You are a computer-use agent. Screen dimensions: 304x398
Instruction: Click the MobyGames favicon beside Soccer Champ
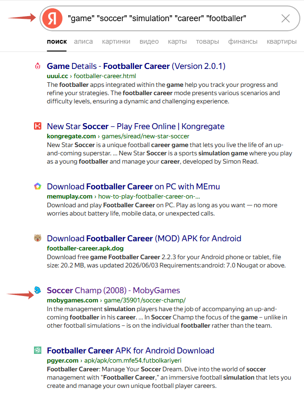coord(38,290)
